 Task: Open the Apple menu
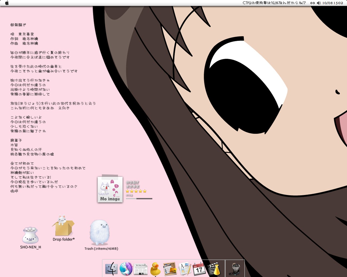point(7,3)
